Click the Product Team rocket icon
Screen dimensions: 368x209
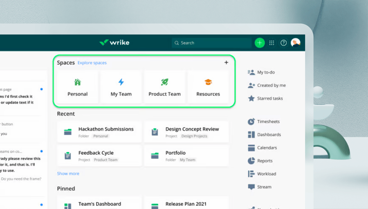tap(164, 82)
